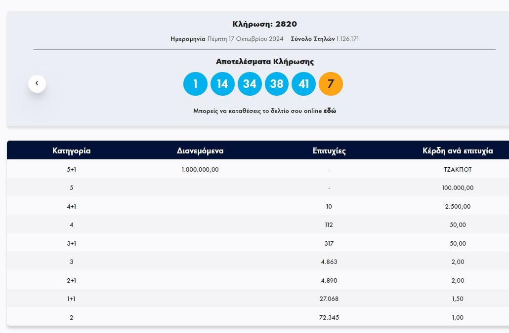Select the 5+1 category row

(71, 169)
